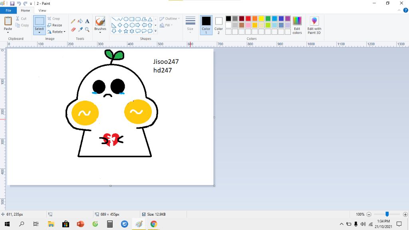This screenshot has height=230, width=409.
Task: Open the File menu
Action: (x=8, y=10)
